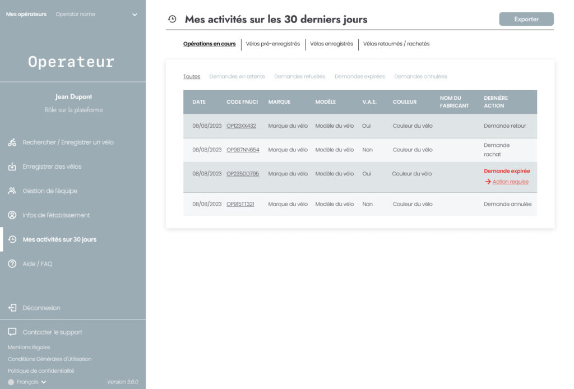Filter by Demandes refusées
The width and height of the screenshot is (574, 389).
click(299, 76)
